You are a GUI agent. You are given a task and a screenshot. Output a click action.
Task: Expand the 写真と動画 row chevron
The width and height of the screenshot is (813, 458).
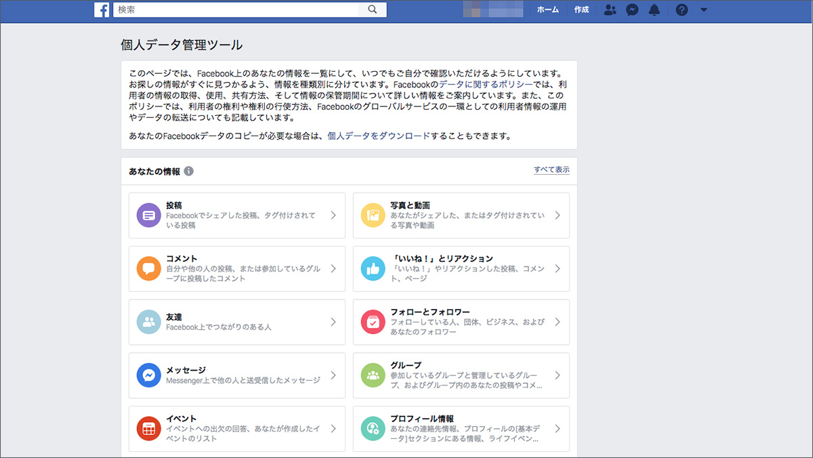click(558, 215)
